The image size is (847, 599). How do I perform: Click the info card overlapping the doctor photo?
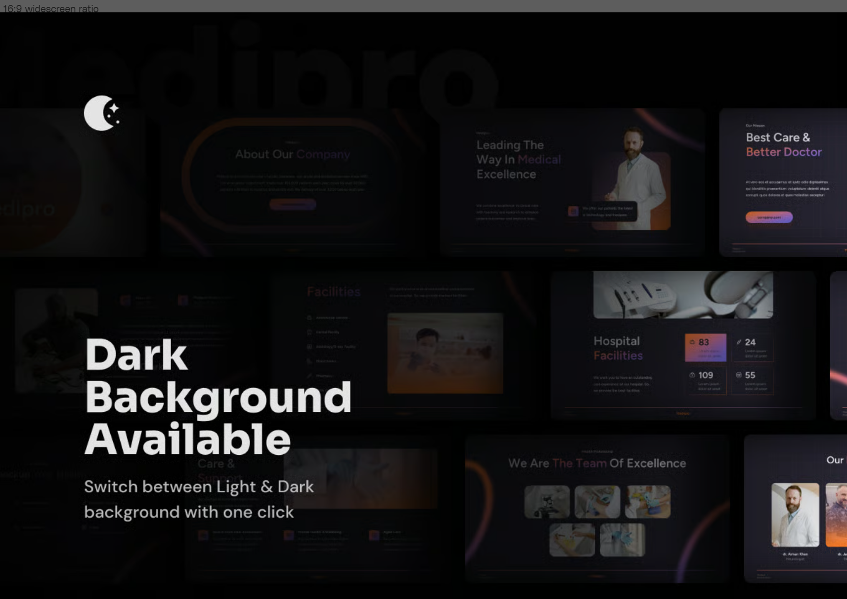click(x=602, y=212)
